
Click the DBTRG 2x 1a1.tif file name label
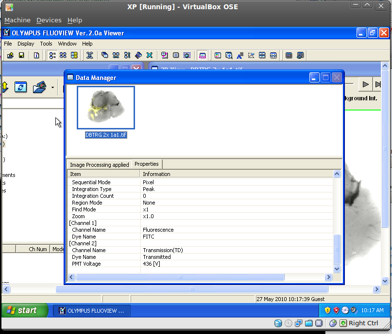tap(106, 135)
